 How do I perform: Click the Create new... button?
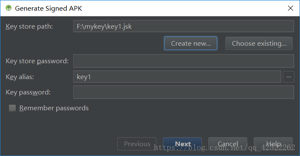click(x=191, y=43)
